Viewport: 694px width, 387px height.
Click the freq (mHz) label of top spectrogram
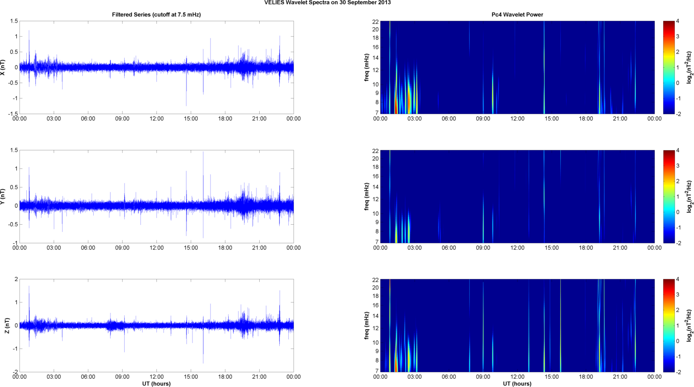point(367,67)
